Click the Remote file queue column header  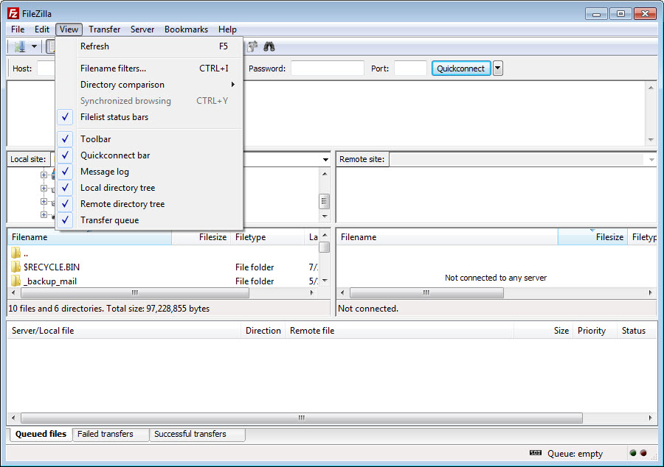coord(399,331)
